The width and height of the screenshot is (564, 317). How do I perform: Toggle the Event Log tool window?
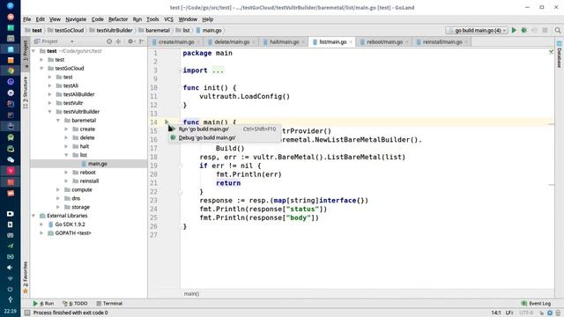[x=536, y=303]
